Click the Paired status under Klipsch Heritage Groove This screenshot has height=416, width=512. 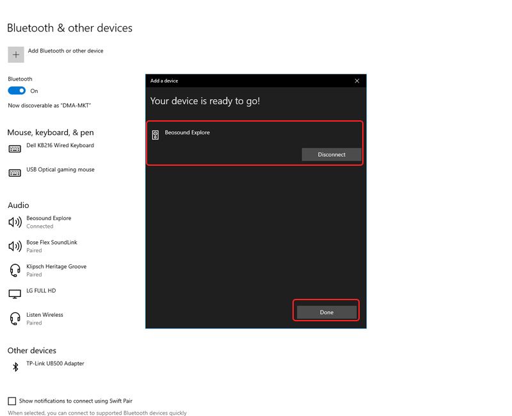[x=34, y=275]
